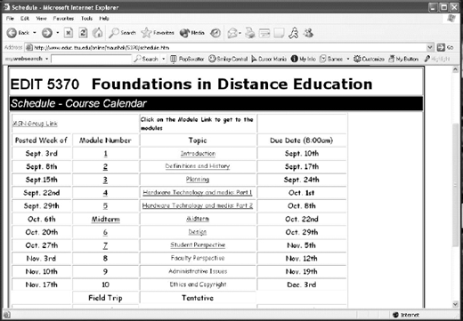Stop loading the page
This screenshot has width=463, height=321.
[69, 33]
